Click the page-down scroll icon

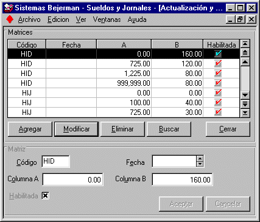(x=245, y=104)
